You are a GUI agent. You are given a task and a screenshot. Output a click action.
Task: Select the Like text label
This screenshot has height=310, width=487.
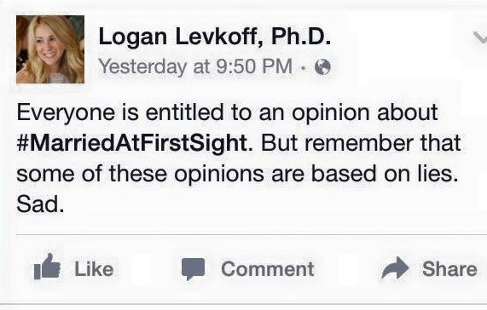point(94,269)
